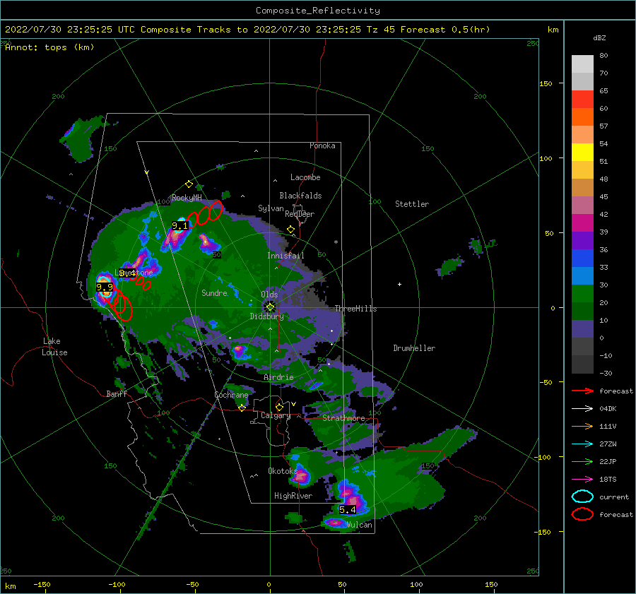Click the Sylvan town label
The width and height of the screenshot is (636, 594).
(x=271, y=208)
